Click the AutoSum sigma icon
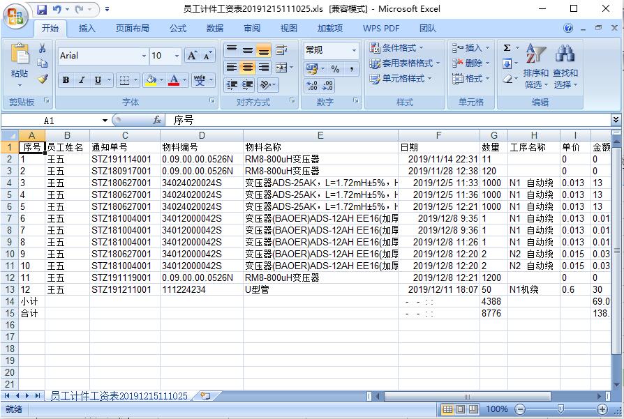624x419 pixels. [507, 48]
